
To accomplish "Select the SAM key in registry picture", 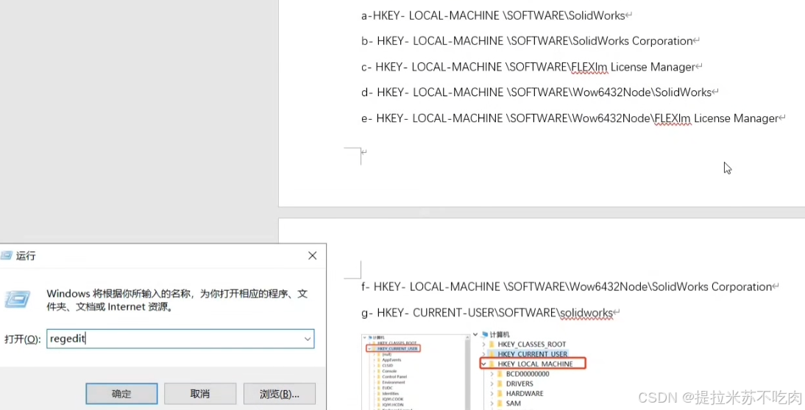I will pyautogui.click(x=514, y=403).
